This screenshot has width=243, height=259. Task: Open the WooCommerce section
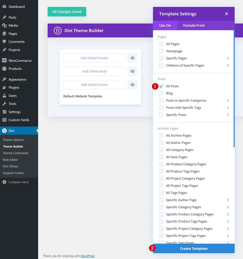(x=4, y=60)
